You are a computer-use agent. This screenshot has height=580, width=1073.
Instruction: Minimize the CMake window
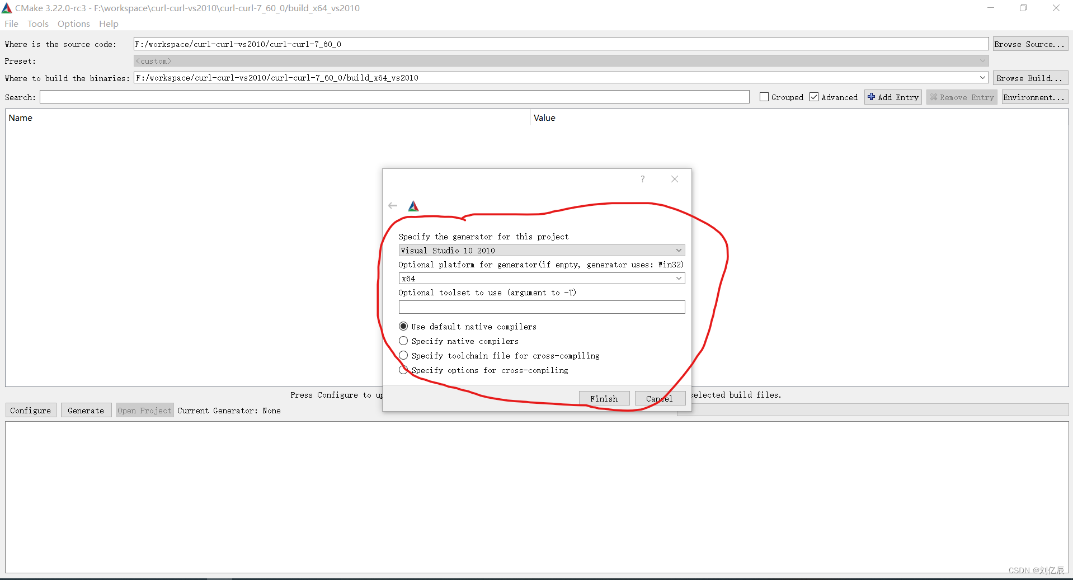(991, 8)
